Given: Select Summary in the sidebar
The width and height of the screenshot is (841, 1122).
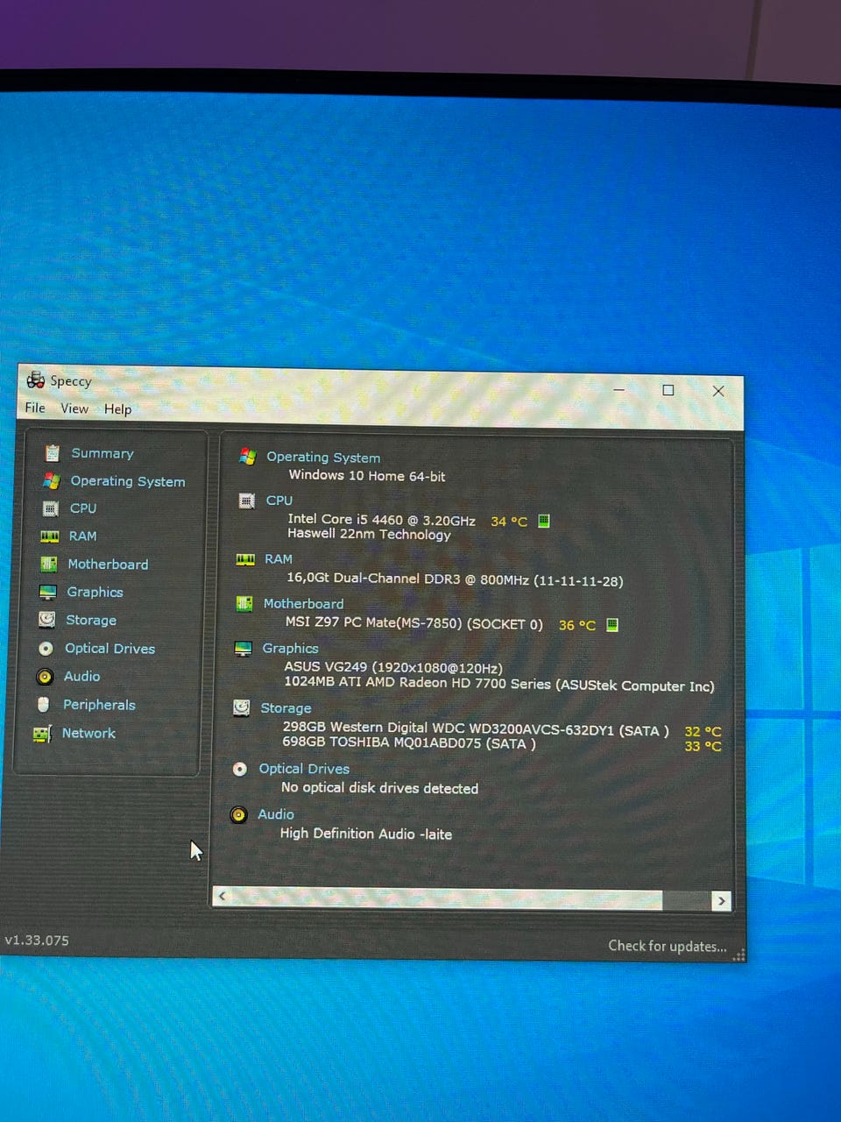Looking at the screenshot, I should (102, 453).
